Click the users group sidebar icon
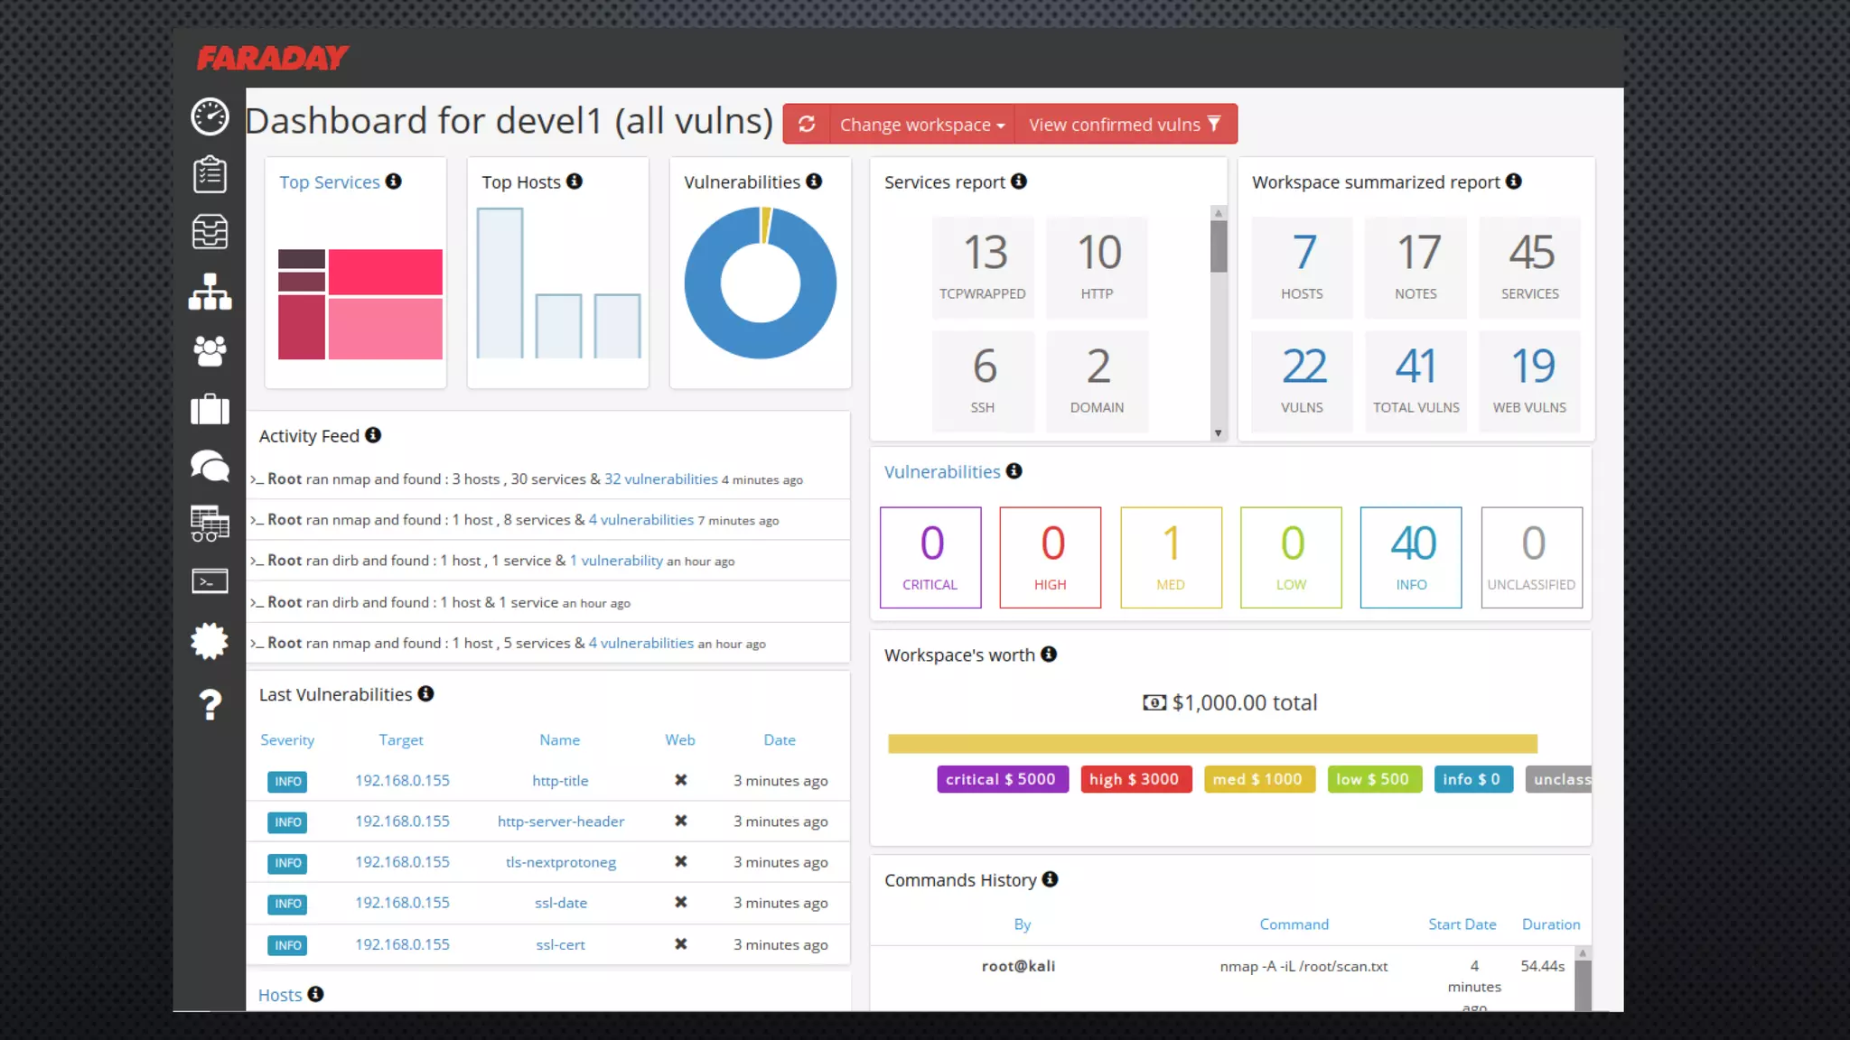1850x1040 pixels. [210, 351]
